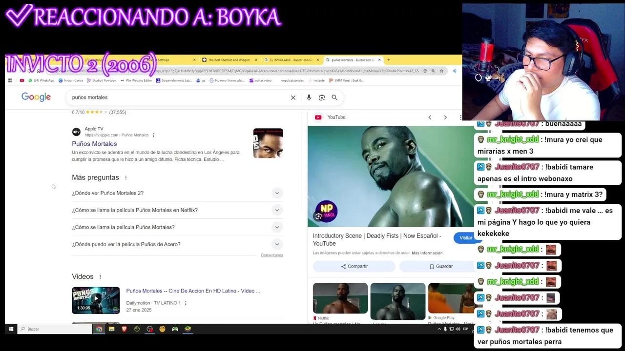
Task: Open the Netflix related image thumbnail
Action: click(x=340, y=298)
